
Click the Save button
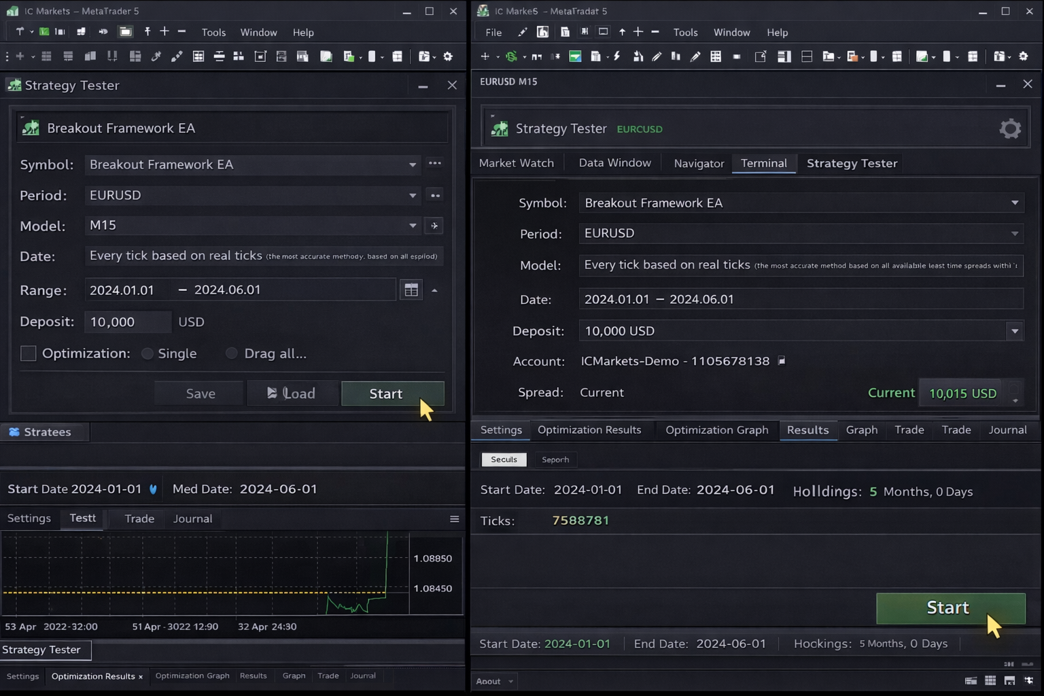coord(201,394)
